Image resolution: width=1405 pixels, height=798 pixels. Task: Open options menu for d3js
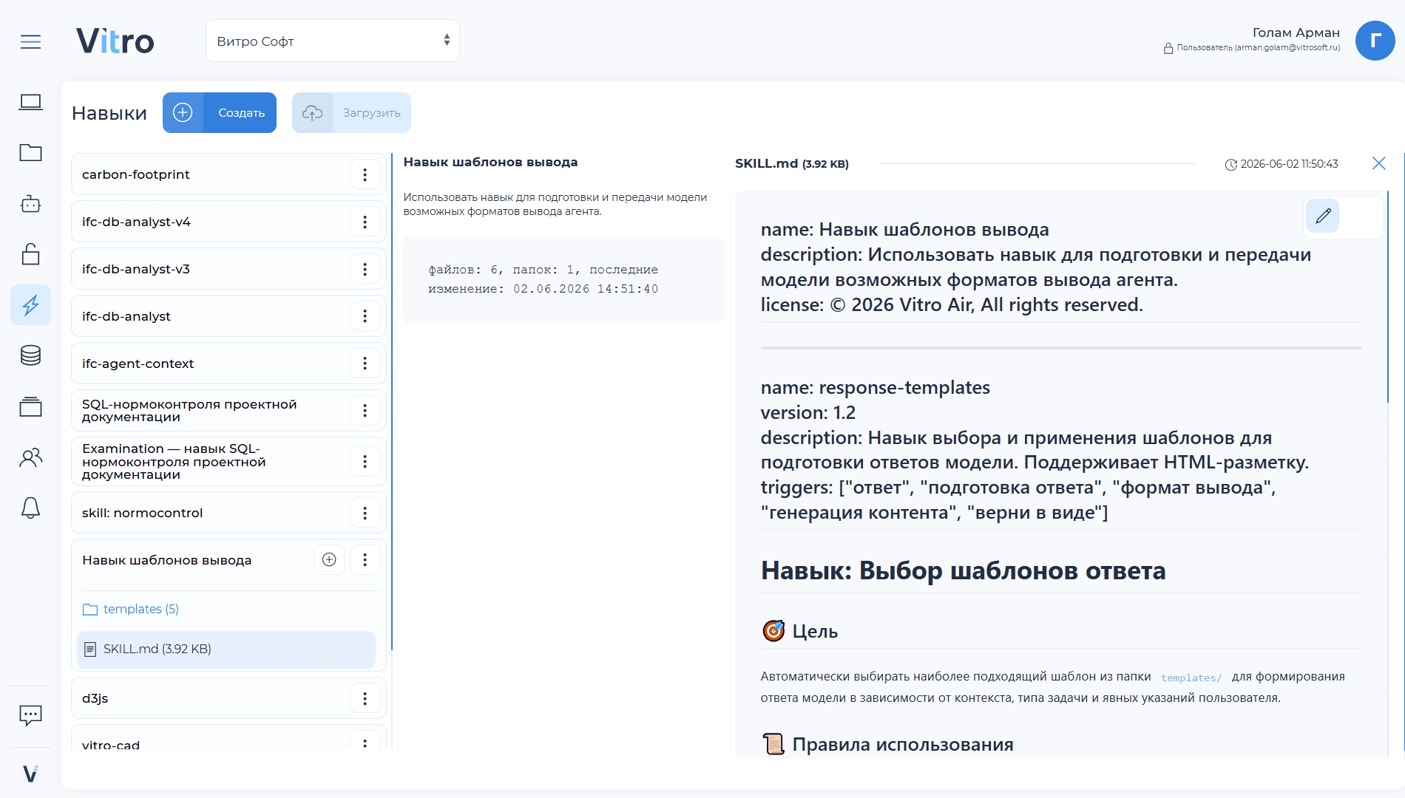[365, 698]
